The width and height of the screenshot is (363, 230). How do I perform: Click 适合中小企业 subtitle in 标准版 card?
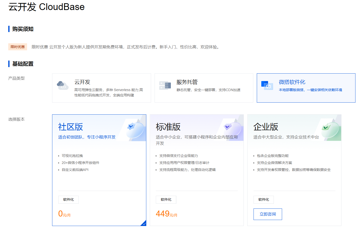(197, 140)
